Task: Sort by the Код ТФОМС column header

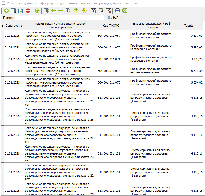Action: pos(111,26)
